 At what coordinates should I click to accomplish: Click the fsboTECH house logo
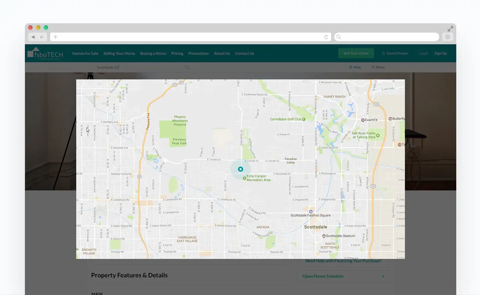[x=45, y=53]
